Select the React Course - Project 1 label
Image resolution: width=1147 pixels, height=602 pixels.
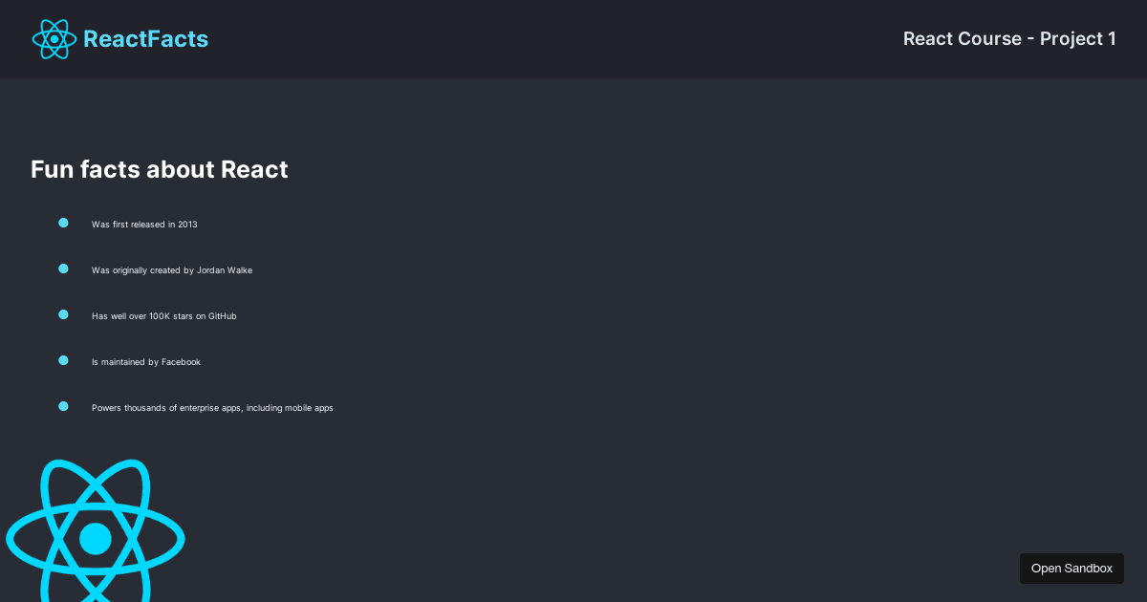pyautogui.click(x=1009, y=39)
